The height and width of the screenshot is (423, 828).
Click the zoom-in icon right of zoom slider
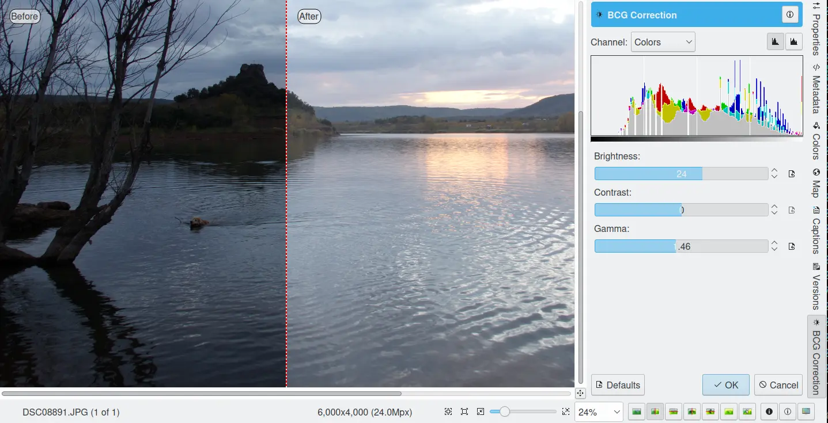coord(565,411)
